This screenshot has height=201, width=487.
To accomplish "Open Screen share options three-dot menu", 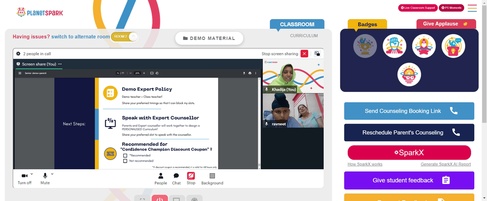I will pyautogui.click(x=60, y=64).
